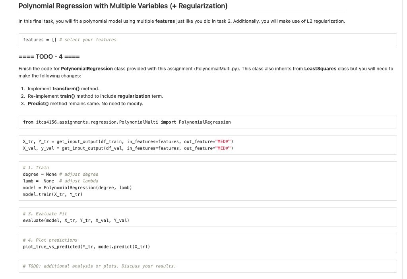
Task: Click the model.train(X_tr, Y_tr) line
Action: point(52,194)
